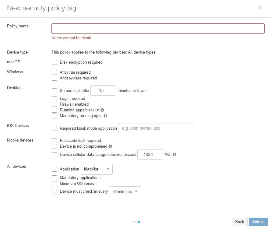Click the kiosk mode application input
The width and height of the screenshot is (271, 228).
(x=156, y=128)
